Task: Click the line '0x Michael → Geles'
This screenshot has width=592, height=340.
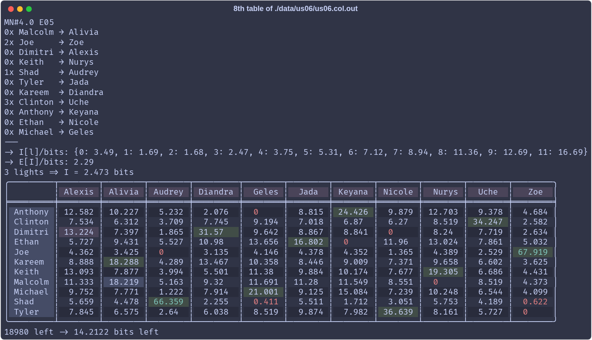Action: point(49,132)
